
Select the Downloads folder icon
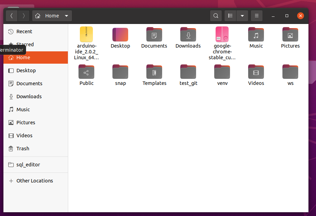(188, 35)
